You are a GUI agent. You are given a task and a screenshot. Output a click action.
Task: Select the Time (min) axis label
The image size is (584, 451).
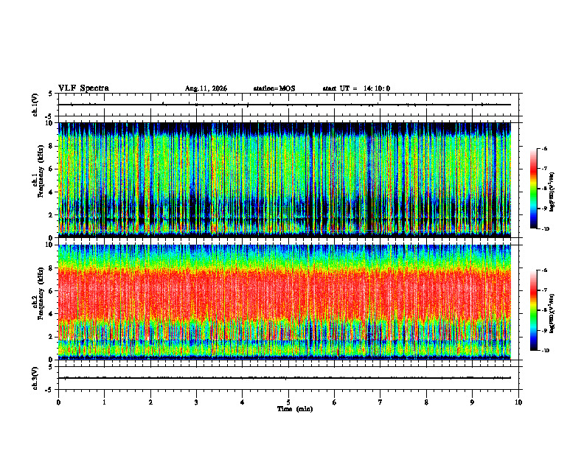coord(295,409)
